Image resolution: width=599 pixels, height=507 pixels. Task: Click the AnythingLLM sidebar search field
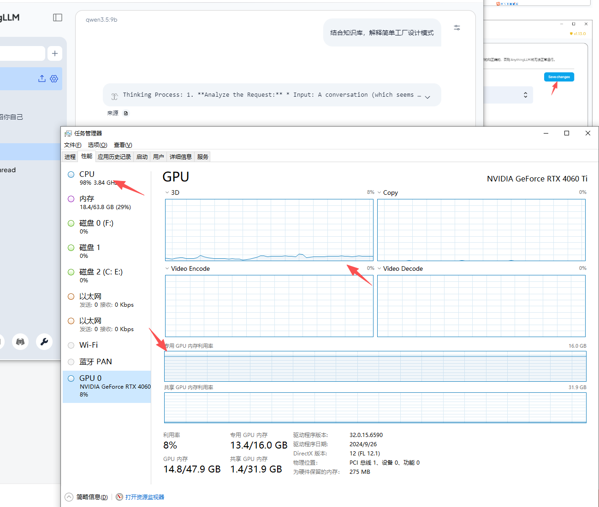click(x=22, y=53)
